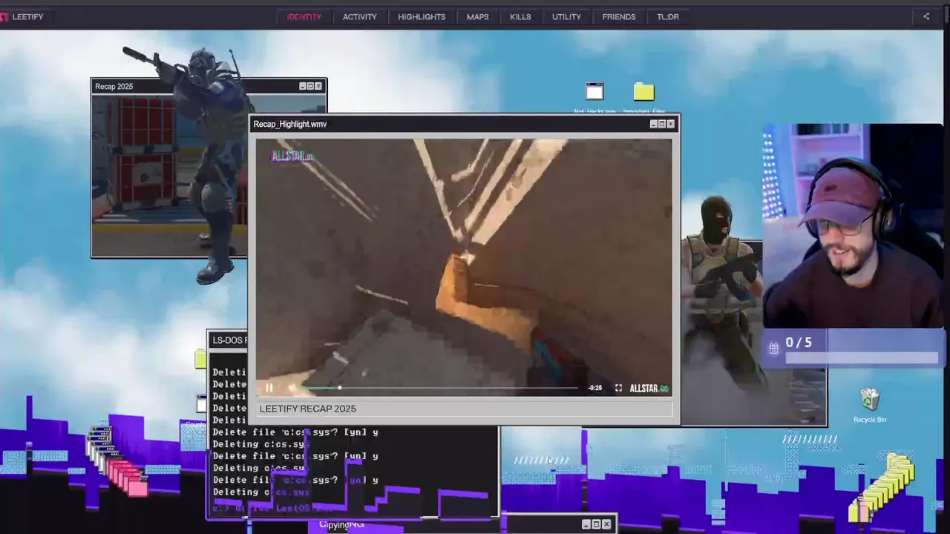Close the bottom window at screen edge

pyautogui.click(x=606, y=524)
